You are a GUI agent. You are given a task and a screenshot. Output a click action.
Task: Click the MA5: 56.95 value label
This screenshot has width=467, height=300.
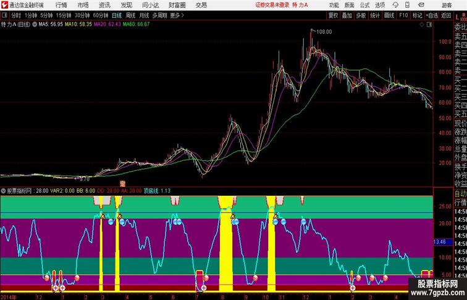pyautogui.click(x=51, y=25)
